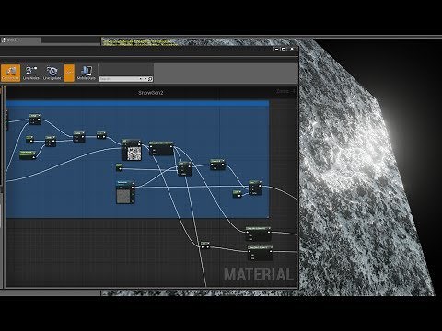Maximize the material editor window
The width and height of the screenshot is (442, 331).
284,49
